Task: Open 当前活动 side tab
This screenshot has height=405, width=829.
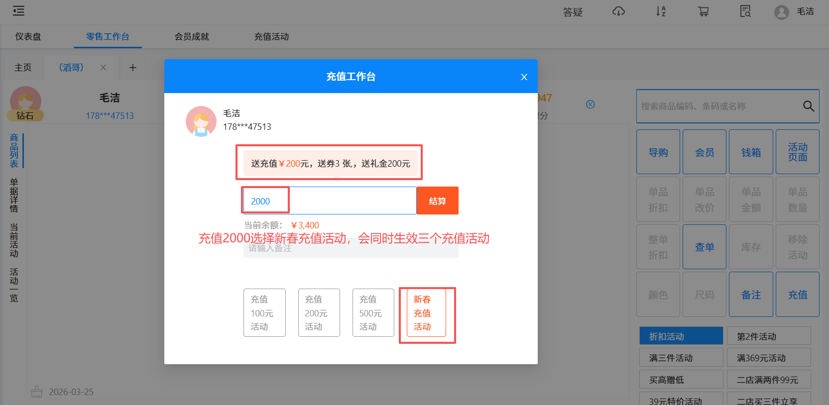Action: [14, 240]
